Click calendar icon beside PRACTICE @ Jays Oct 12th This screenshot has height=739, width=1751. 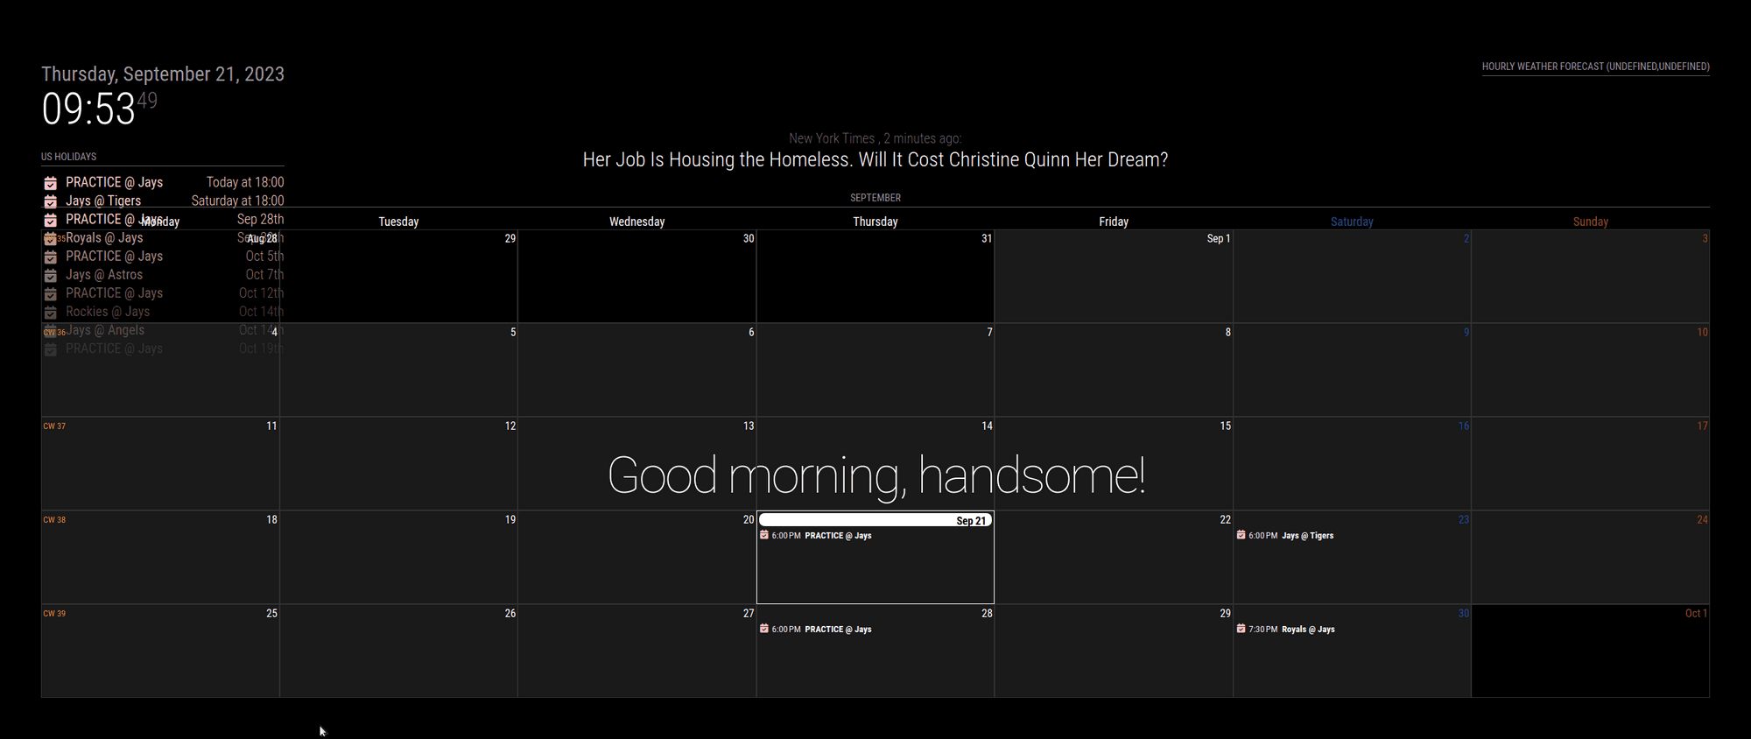[x=51, y=293]
